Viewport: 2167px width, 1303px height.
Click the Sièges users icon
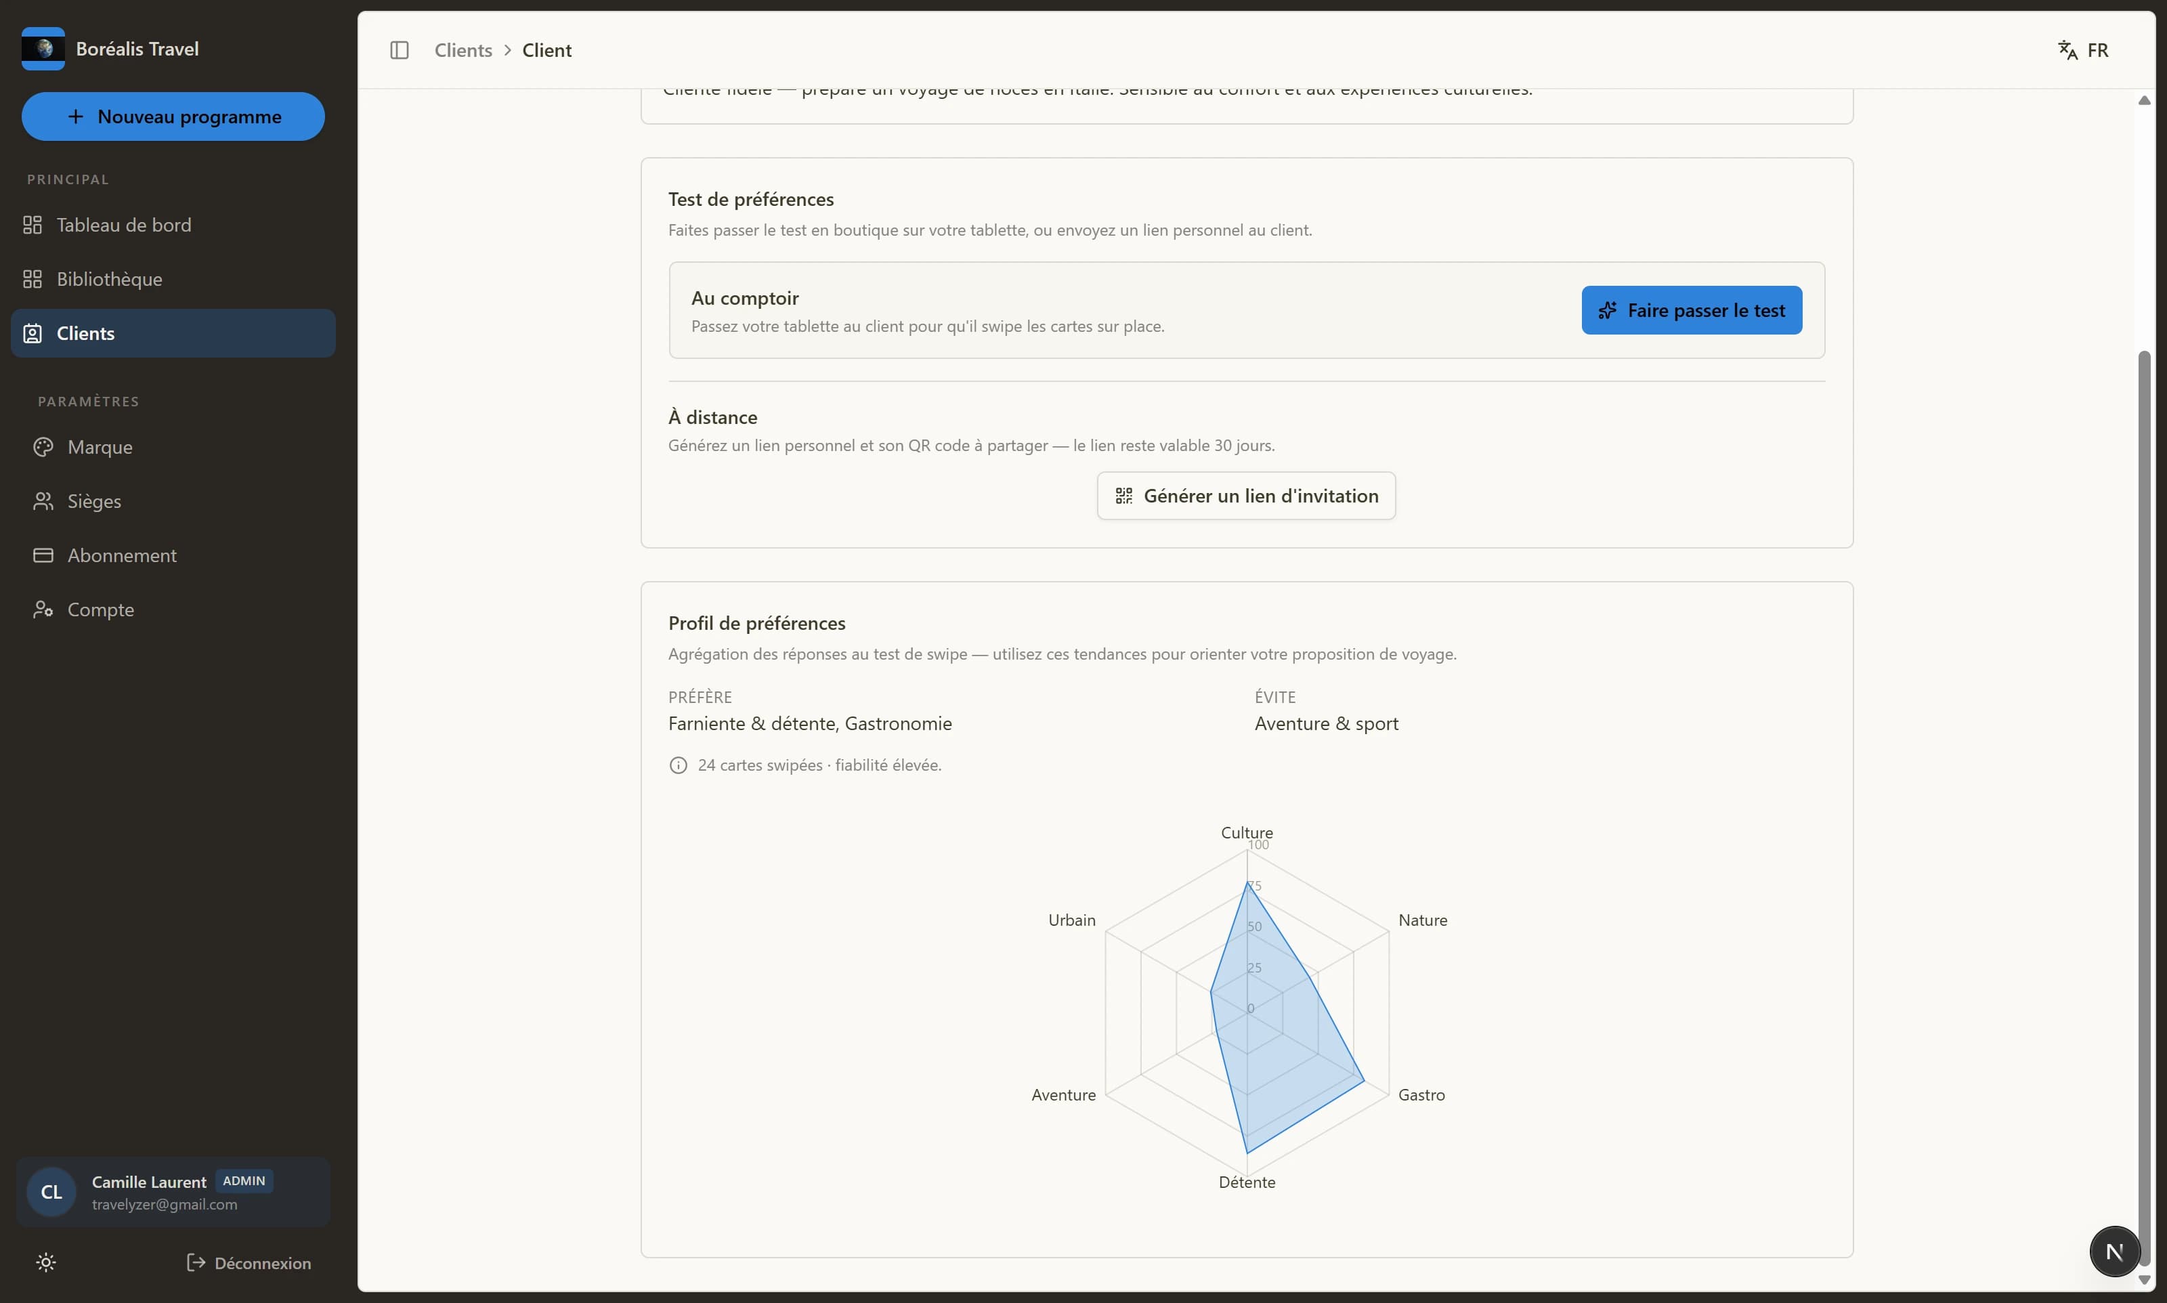(43, 501)
